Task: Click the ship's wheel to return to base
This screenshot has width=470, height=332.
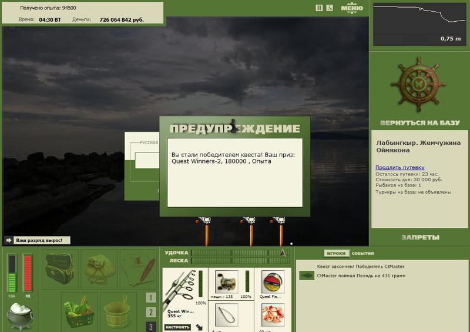Action: click(x=419, y=84)
